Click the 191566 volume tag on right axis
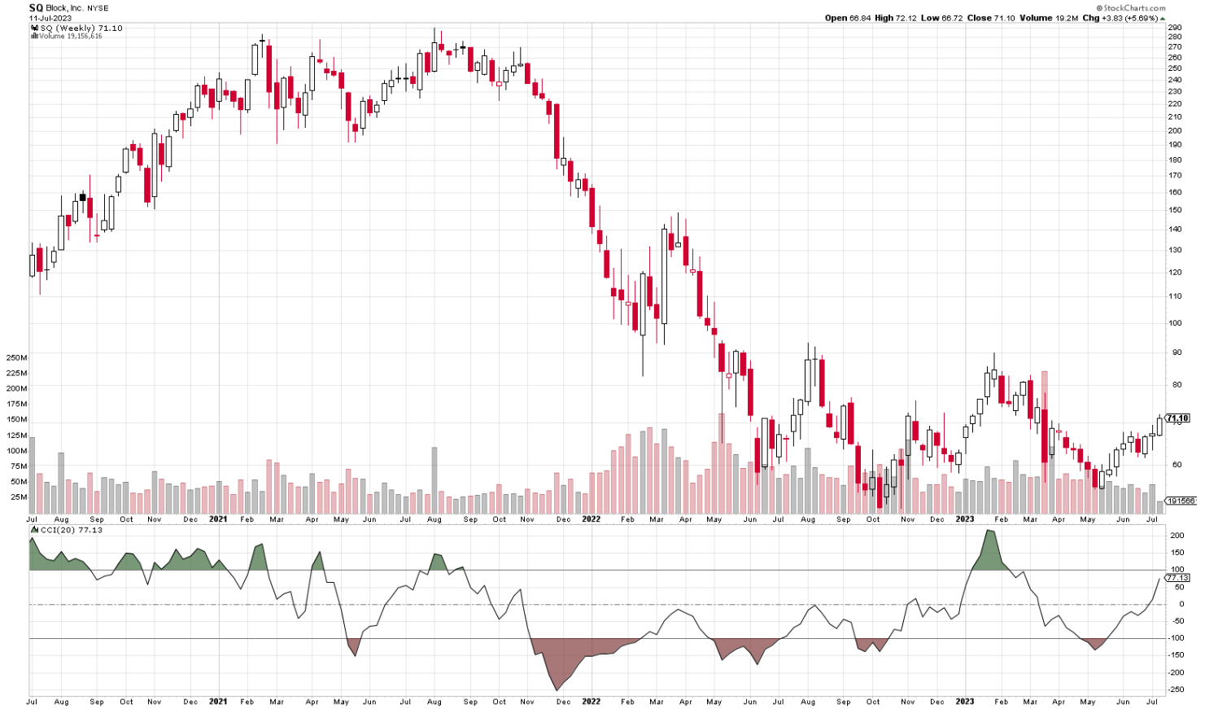 1181,501
